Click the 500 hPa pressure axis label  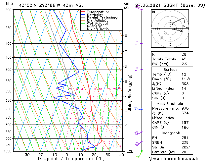[9, 70]
